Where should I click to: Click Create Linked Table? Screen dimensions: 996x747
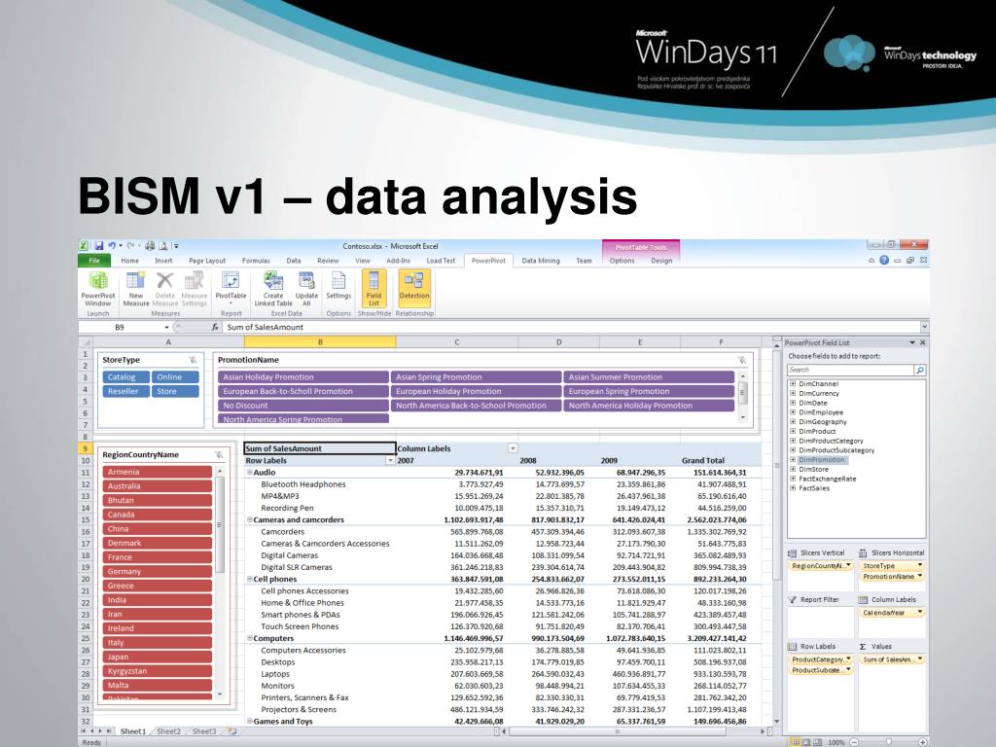click(273, 288)
